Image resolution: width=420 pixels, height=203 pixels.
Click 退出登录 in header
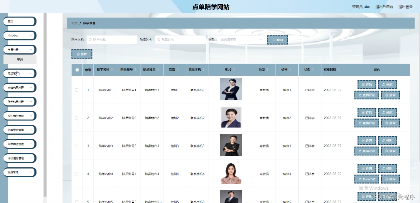pyautogui.click(x=405, y=7)
